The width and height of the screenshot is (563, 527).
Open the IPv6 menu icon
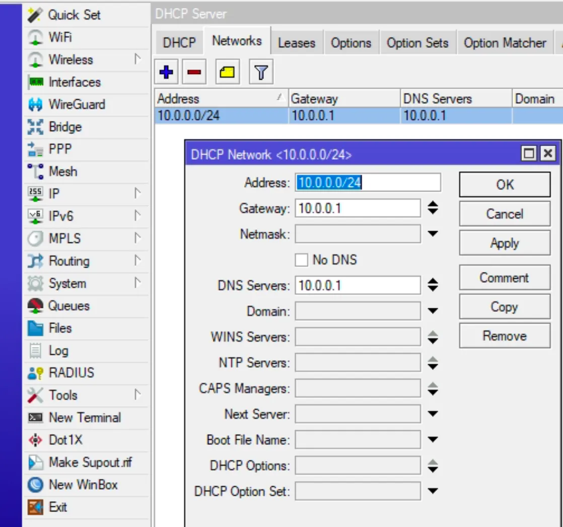(x=36, y=216)
